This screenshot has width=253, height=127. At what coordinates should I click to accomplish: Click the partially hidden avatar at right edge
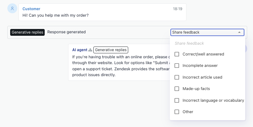(246, 49)
